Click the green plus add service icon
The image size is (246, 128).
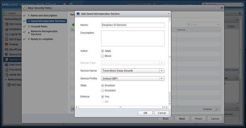(x=73, y=24)
